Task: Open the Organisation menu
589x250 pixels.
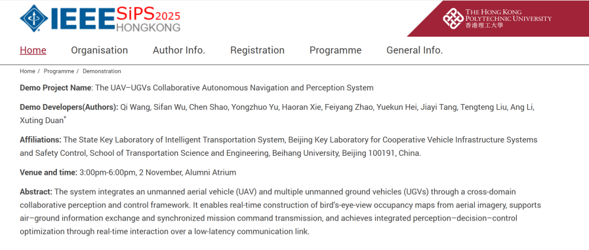Action: coord(100,50)
